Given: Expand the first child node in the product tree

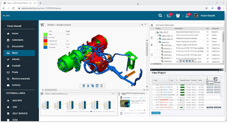Looking at the screenshot, I should point(157,36).
